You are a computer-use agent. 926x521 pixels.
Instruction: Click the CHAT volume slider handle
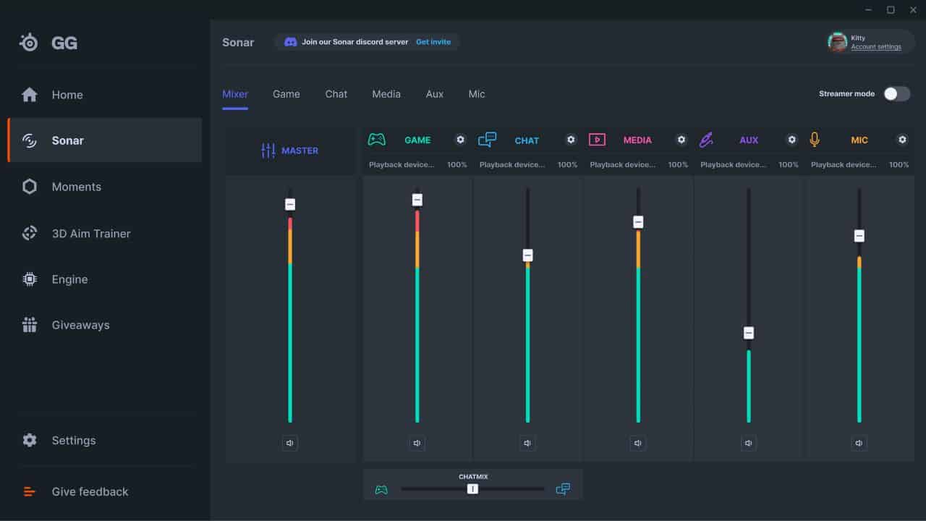(527, 255)
